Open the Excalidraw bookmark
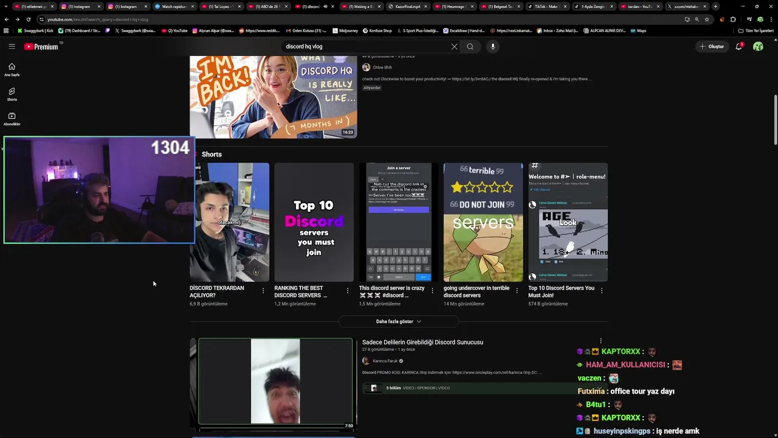This screenshot has height=438, width=778. pos(464,30)
